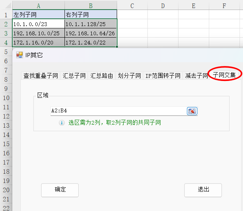Select cell containing 192.168.10.64/26
Screen dimensions: 243x211
coord(91,33)
